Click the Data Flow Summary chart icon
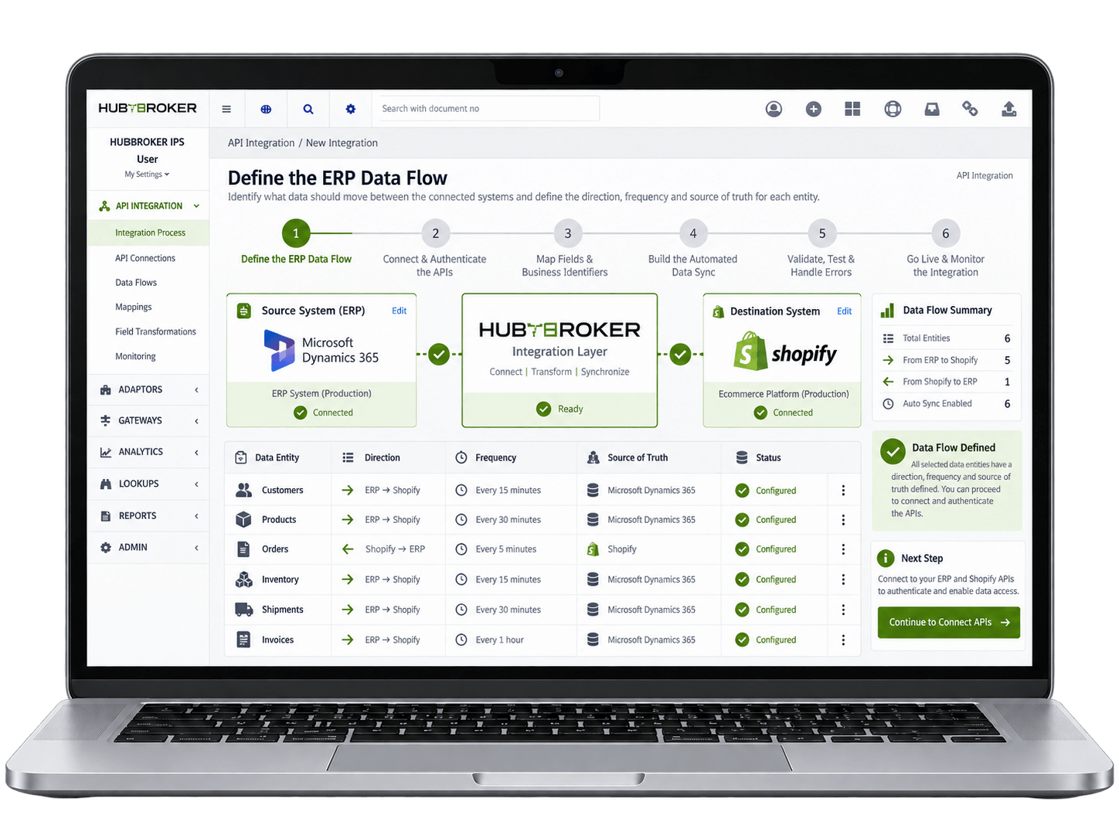 (x=887, y=311)
